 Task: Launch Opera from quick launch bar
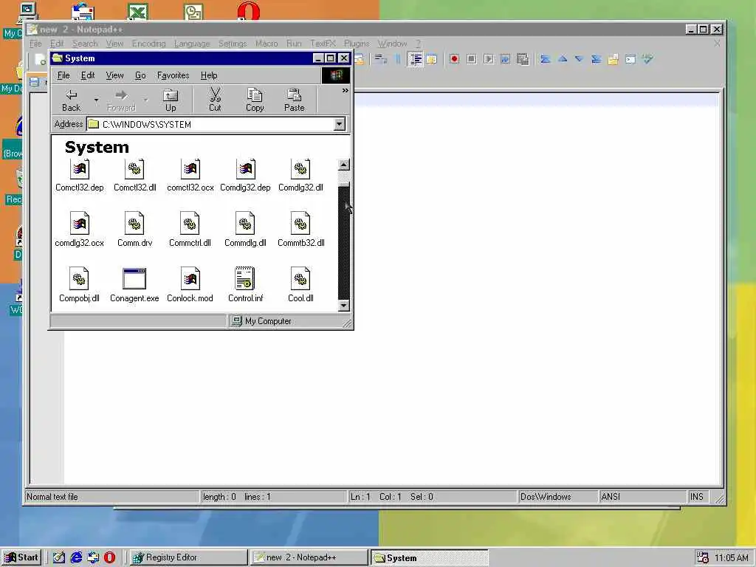pos(109,557)
